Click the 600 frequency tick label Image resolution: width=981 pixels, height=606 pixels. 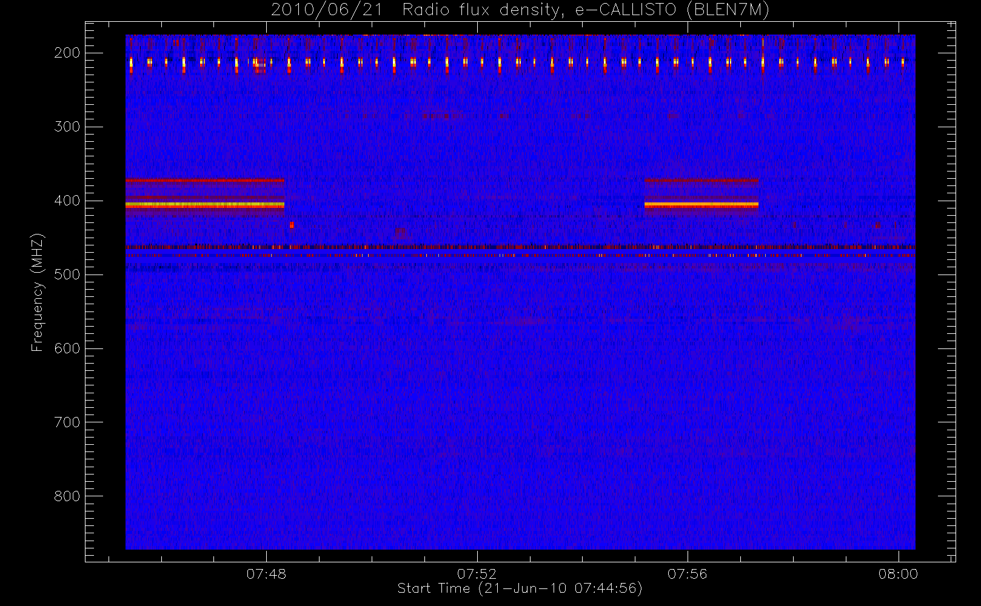coord(67,348)
